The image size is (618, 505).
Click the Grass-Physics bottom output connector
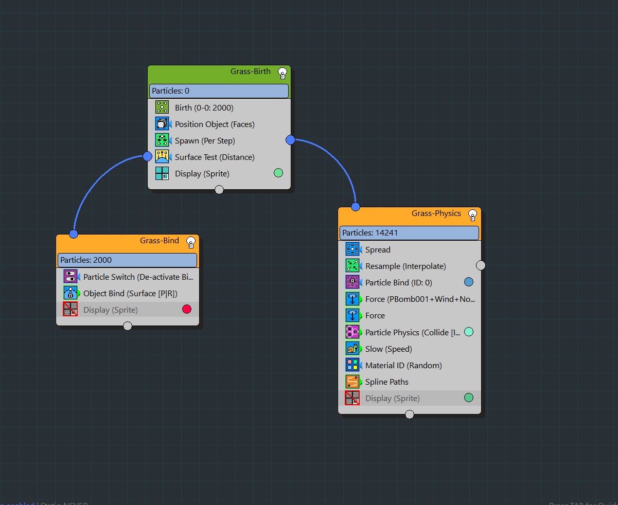pyautogui.click(x=410, y=414)
